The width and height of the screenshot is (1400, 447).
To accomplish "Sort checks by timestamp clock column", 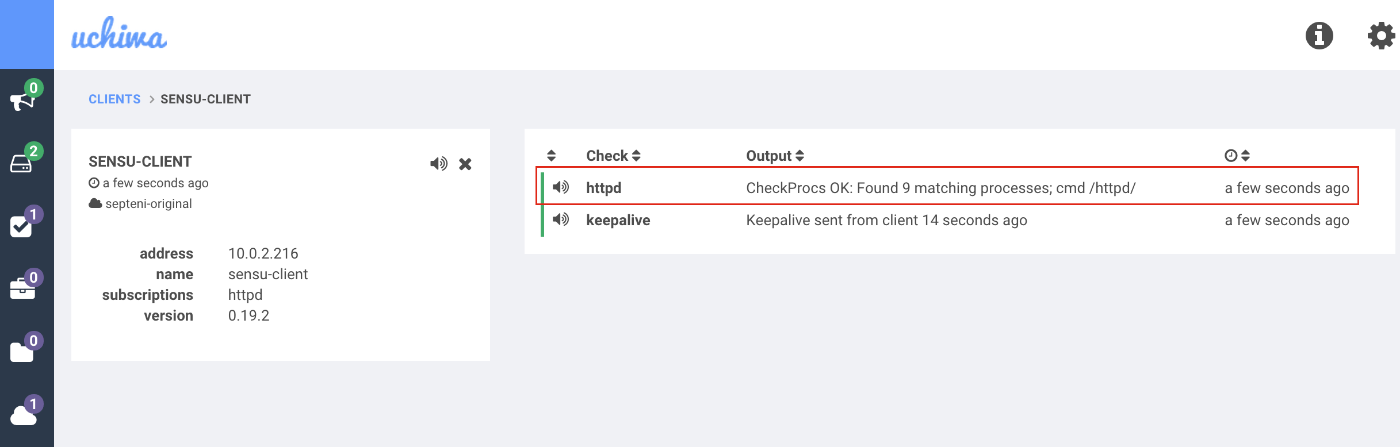I will 1237,156.
